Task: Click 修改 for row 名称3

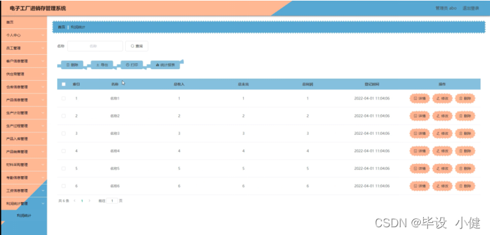Action: (x=442, y=133)
